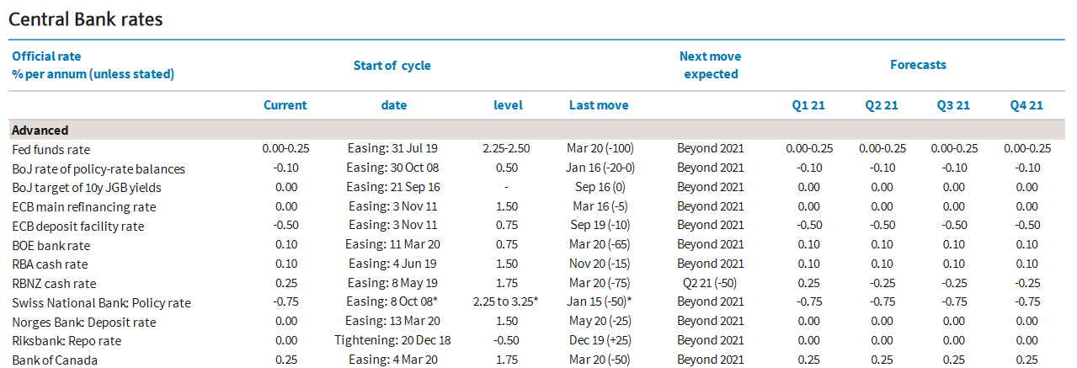Select the 'Riksbank: Repo rate' label
The image size is (1077, 368).
(67, 341)
